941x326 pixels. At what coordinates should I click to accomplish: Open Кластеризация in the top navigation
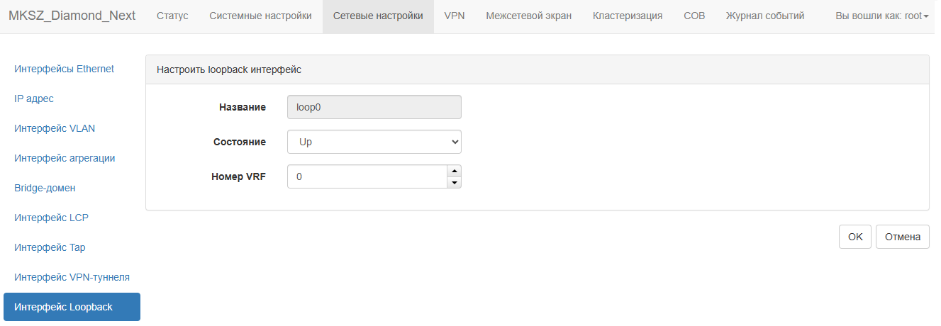tap(628, 16)
